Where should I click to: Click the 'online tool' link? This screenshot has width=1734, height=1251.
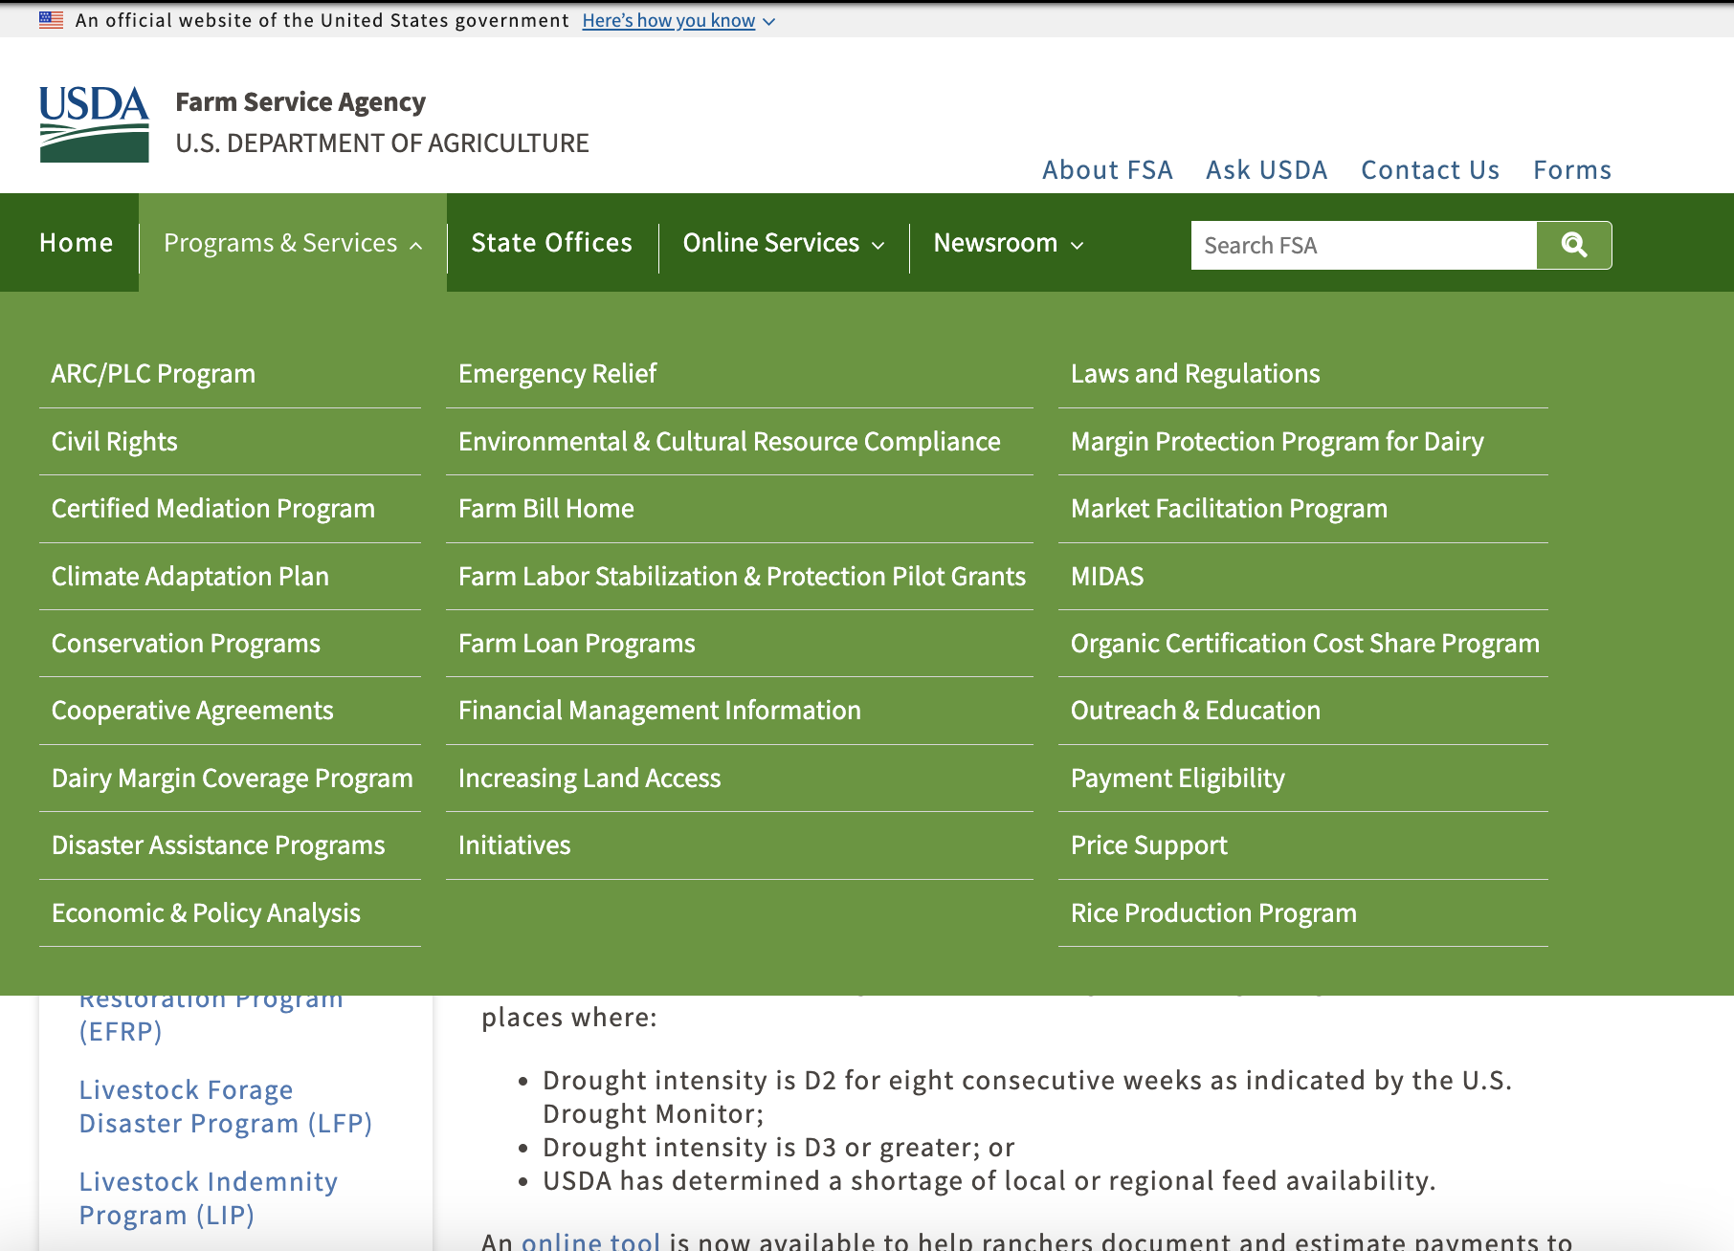590,1240
